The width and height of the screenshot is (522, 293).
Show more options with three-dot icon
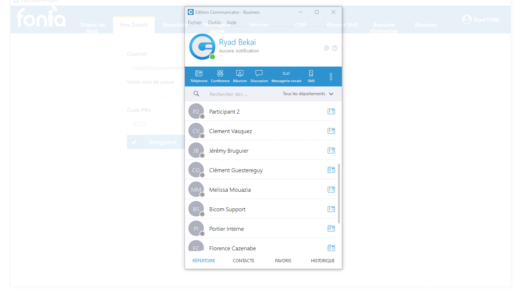click(x=331, y=77)
